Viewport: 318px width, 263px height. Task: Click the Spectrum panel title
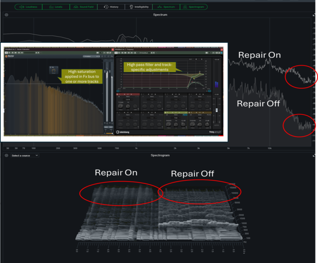click(x=160, y=15)
